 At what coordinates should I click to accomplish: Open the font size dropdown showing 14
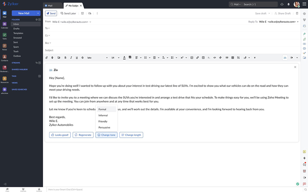[x=115, y=58]
